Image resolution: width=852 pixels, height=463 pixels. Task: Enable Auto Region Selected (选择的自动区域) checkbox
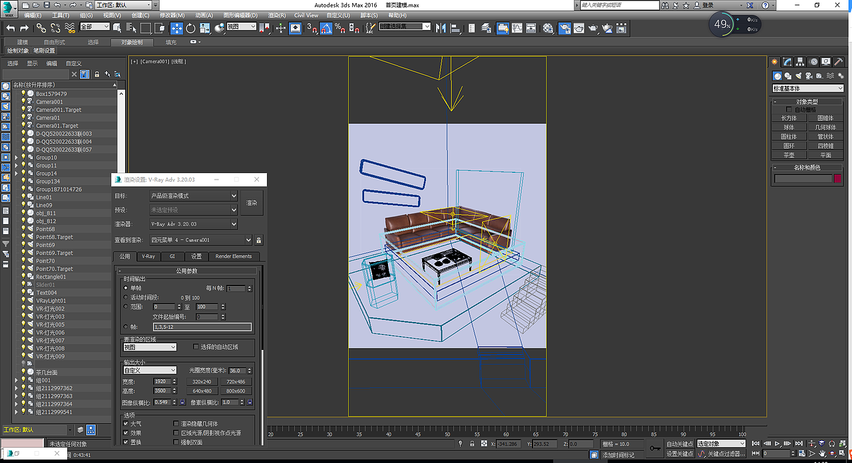point(196,347)
